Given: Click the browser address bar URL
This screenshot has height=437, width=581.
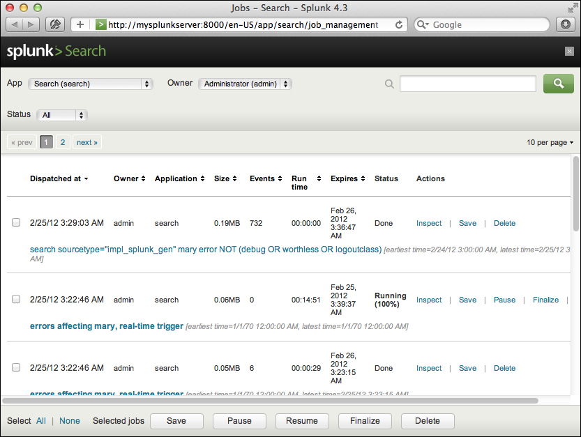Looking at the screenshot, I should click(x=243, y=25).
